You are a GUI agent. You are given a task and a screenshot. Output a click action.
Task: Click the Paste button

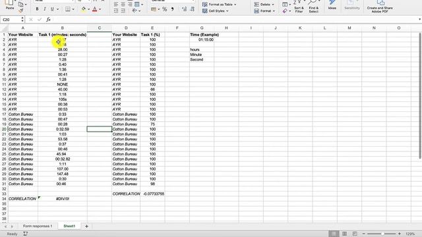click(10, 5)
